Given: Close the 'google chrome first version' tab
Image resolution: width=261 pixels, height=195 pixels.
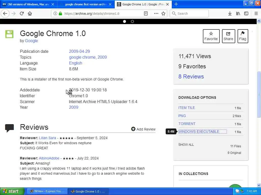Looking at the screenshot, I should (x=110, y=4).
